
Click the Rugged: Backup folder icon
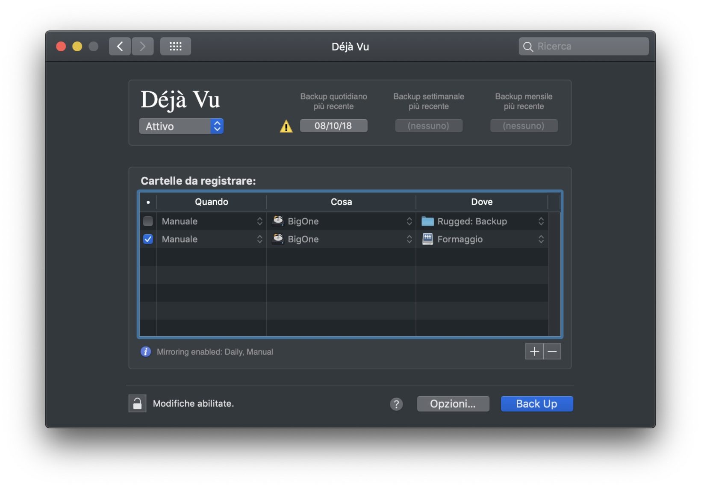(427, 221)
